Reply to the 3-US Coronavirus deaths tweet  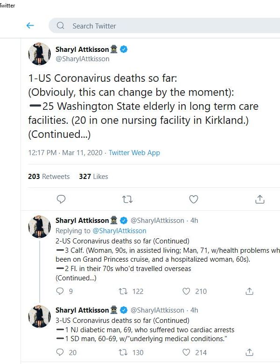(60, 352)
